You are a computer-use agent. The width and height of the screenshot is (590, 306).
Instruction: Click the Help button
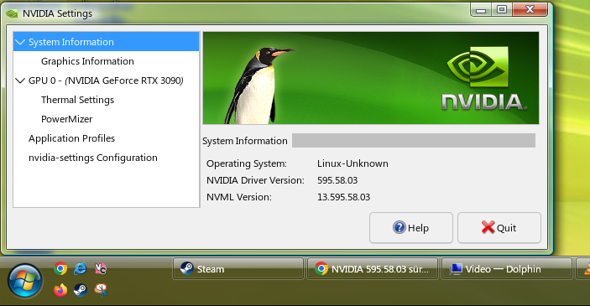click(411, 228)
